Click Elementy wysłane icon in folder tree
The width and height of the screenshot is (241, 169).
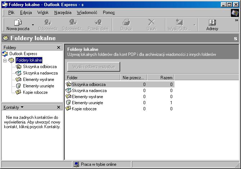18,79
